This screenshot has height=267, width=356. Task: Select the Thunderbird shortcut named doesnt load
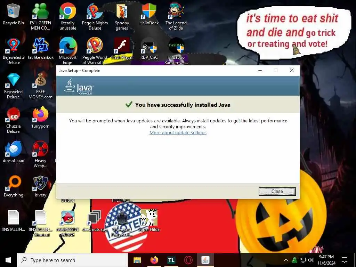(x=14, y=152)
